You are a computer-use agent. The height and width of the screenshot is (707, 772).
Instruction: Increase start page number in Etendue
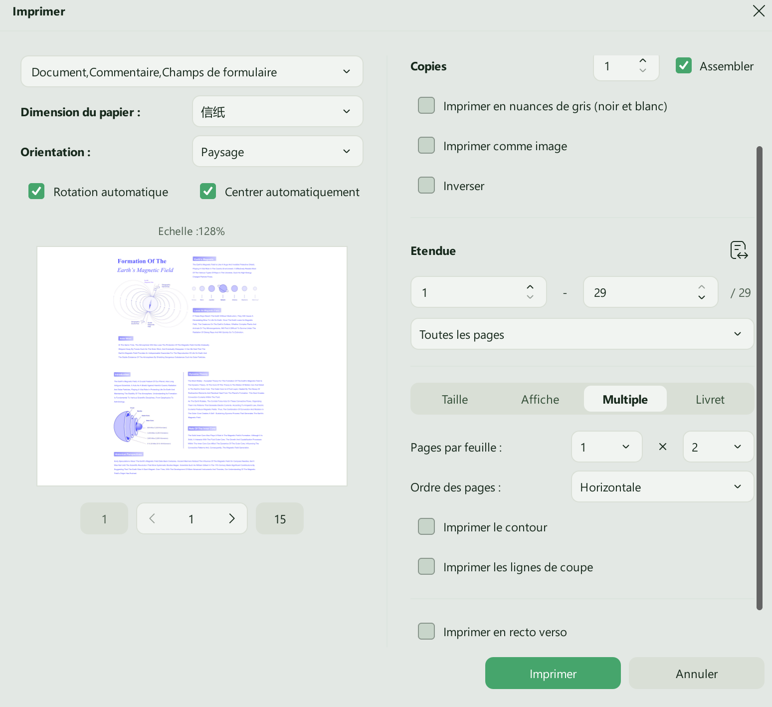(x=530, y=287)
